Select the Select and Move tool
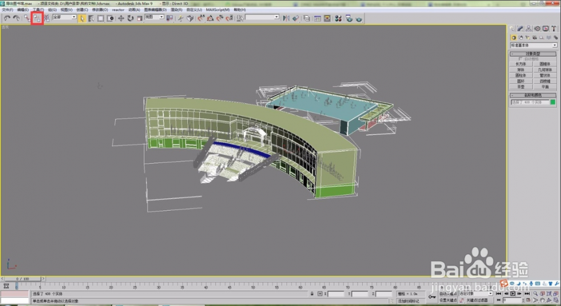 click(121, 18)
